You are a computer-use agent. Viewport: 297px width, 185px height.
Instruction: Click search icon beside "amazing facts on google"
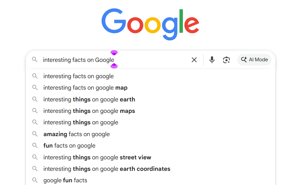click(x=35, y=134)
